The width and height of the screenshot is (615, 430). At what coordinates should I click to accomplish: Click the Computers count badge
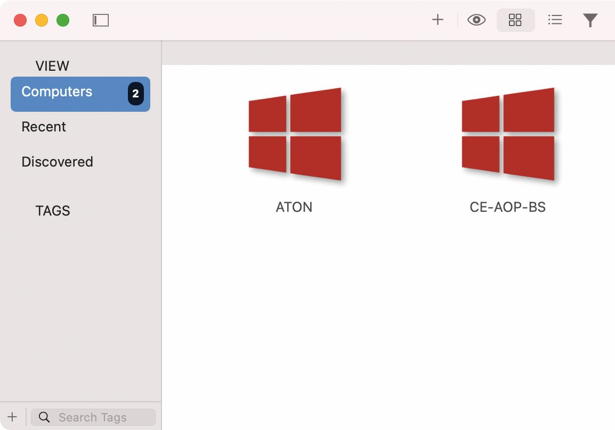(x=136, y=94)
